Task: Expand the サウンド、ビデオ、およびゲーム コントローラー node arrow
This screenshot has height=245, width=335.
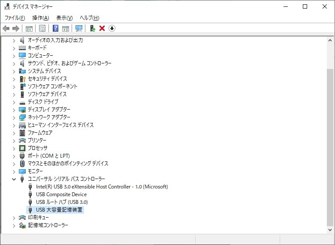Action: [14, 63]
